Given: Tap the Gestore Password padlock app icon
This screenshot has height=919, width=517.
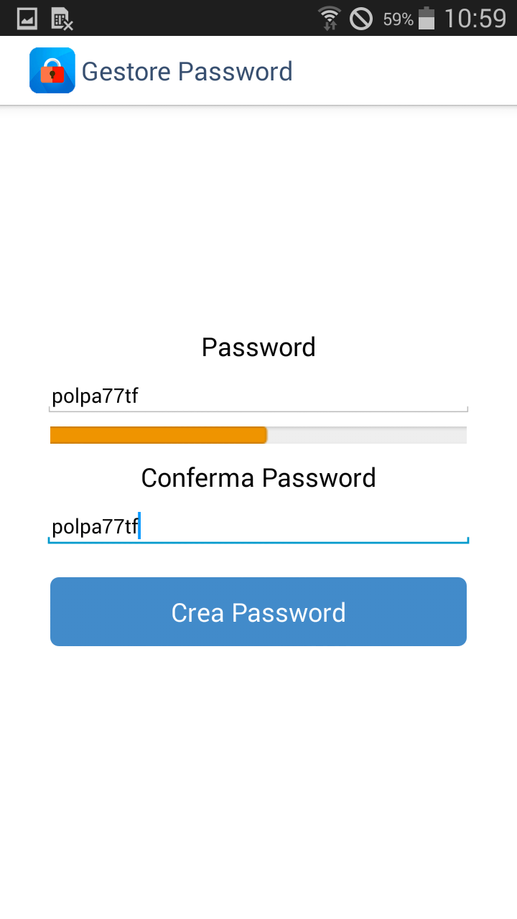Looking at the screenshot, I should point(52,70).
